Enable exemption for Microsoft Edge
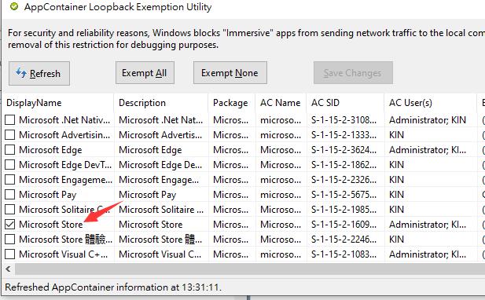Screen dimensions: 485x300 pyautogui.click(x=10, y=150)
